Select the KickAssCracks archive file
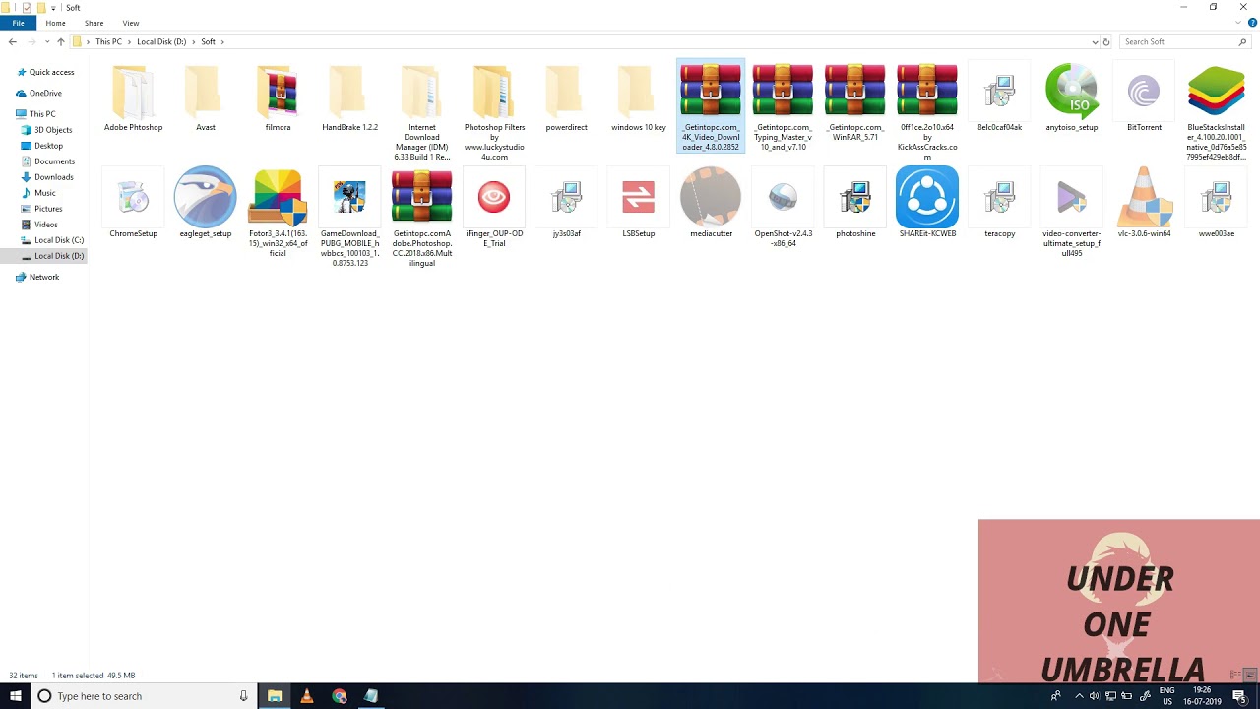This screenshot has width=1260, height=709. point(927,113)
